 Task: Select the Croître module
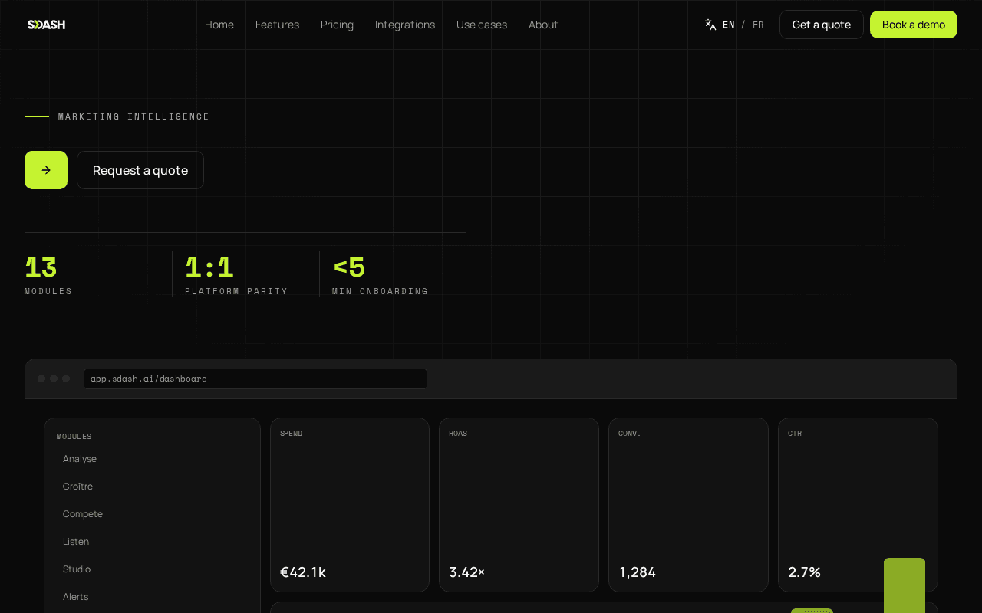point(77,487)
